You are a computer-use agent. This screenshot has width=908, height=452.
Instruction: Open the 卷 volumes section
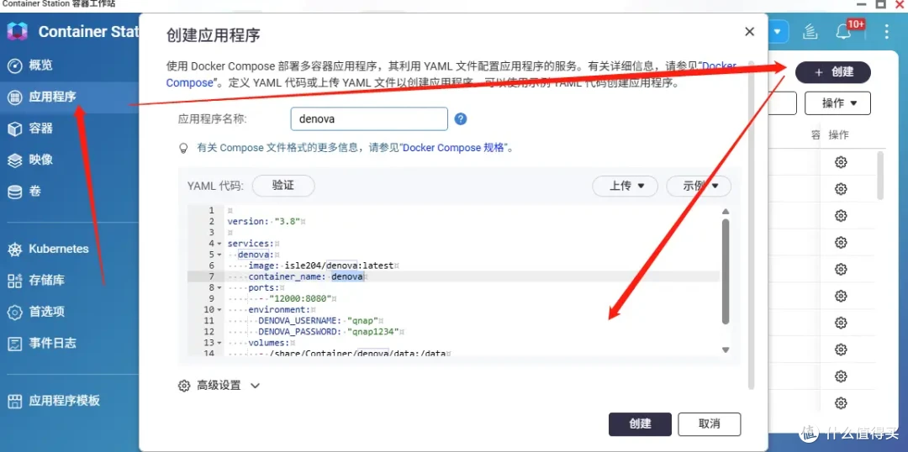[34, 192]
